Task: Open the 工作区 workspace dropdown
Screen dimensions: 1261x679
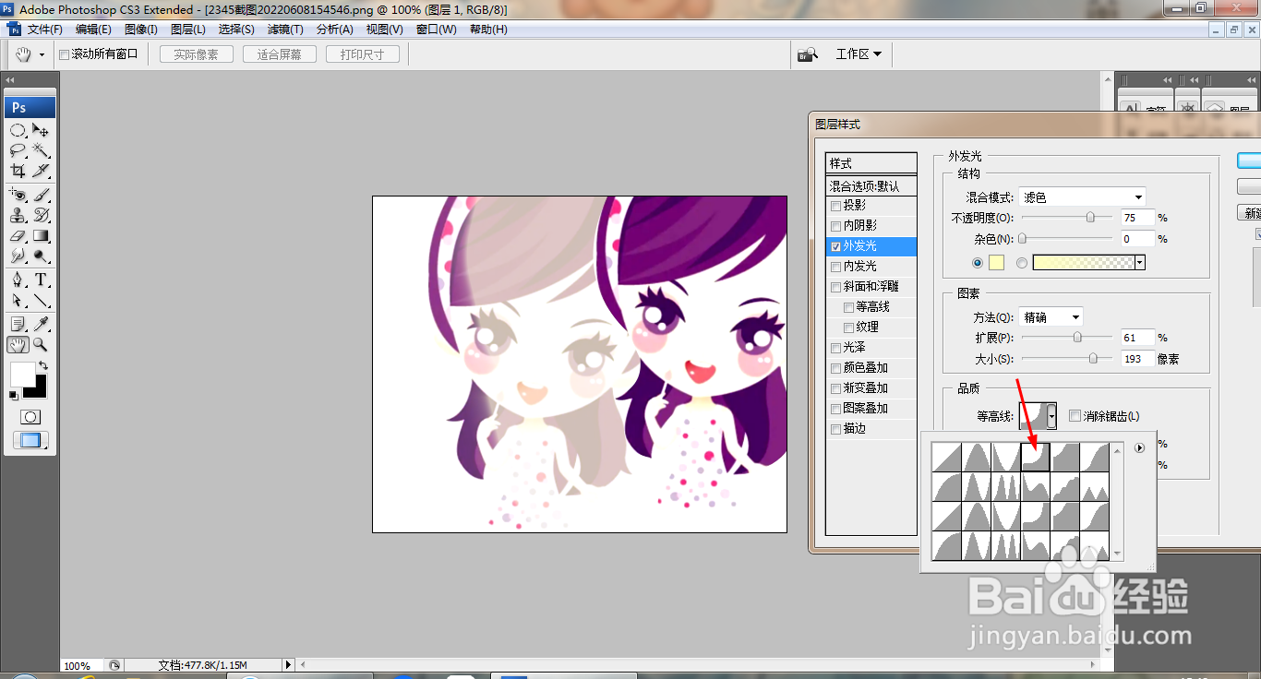Action: pos(859,54)
